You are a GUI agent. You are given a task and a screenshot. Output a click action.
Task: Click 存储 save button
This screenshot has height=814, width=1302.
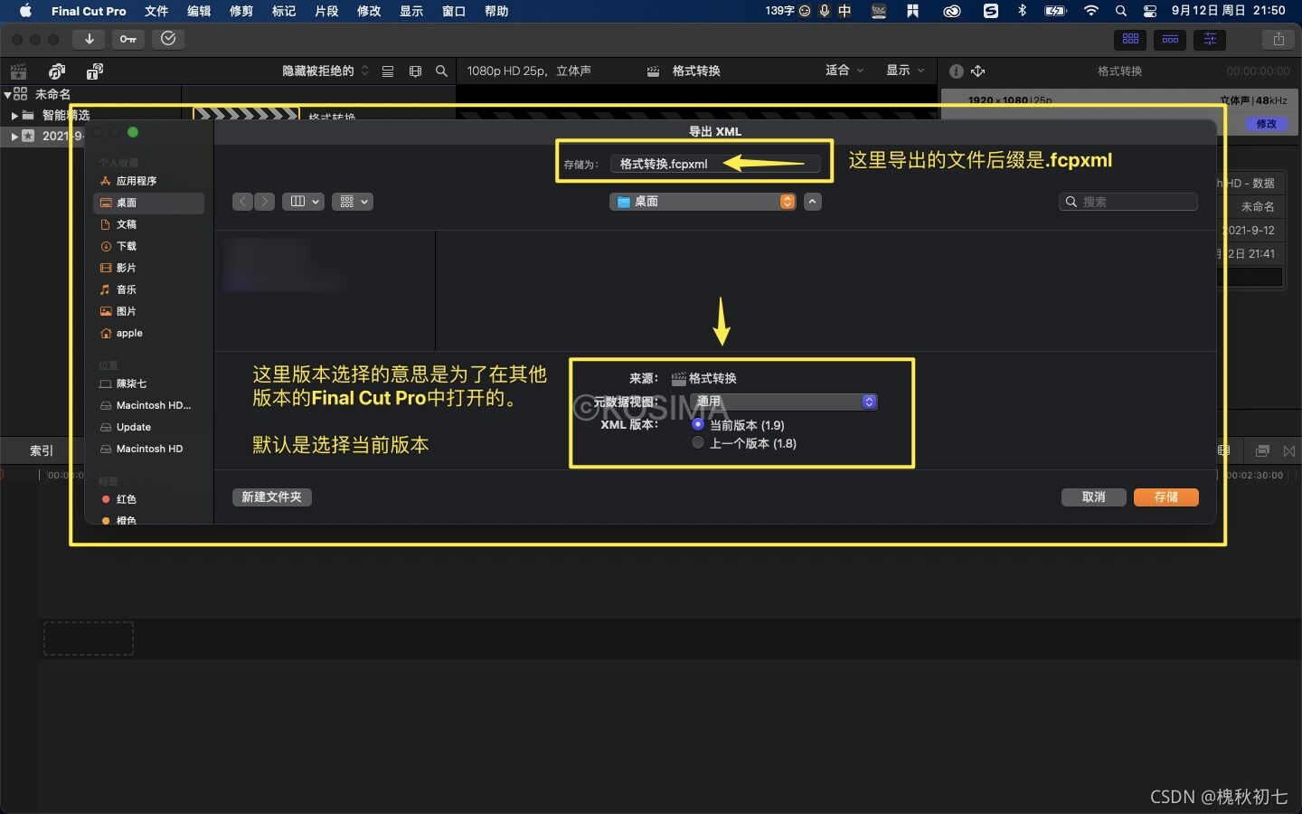pyautogui.click(x=1165, y=497)
